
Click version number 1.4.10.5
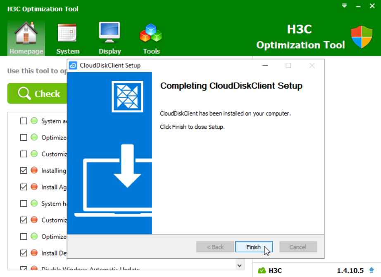pyautogui.click(x=350, y=270)
